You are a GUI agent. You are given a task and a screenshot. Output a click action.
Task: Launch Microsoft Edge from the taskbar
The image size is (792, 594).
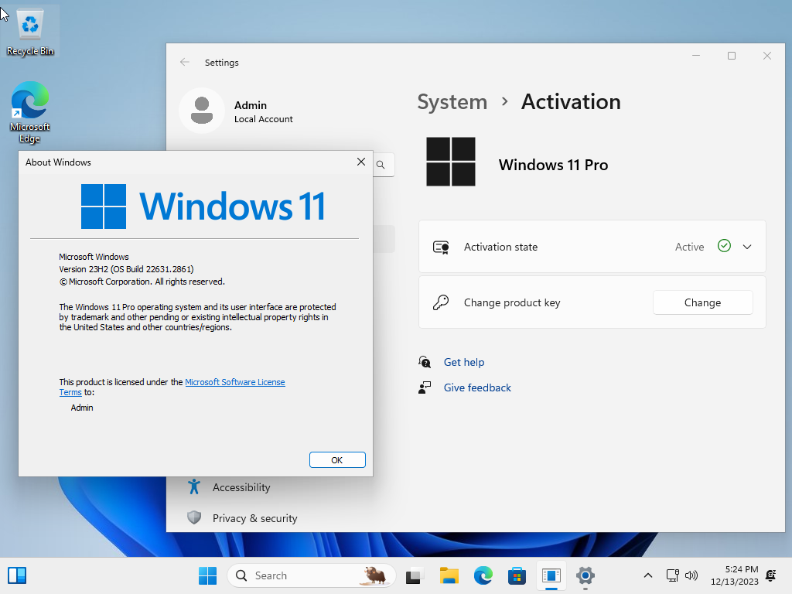[x=483, y=575]
